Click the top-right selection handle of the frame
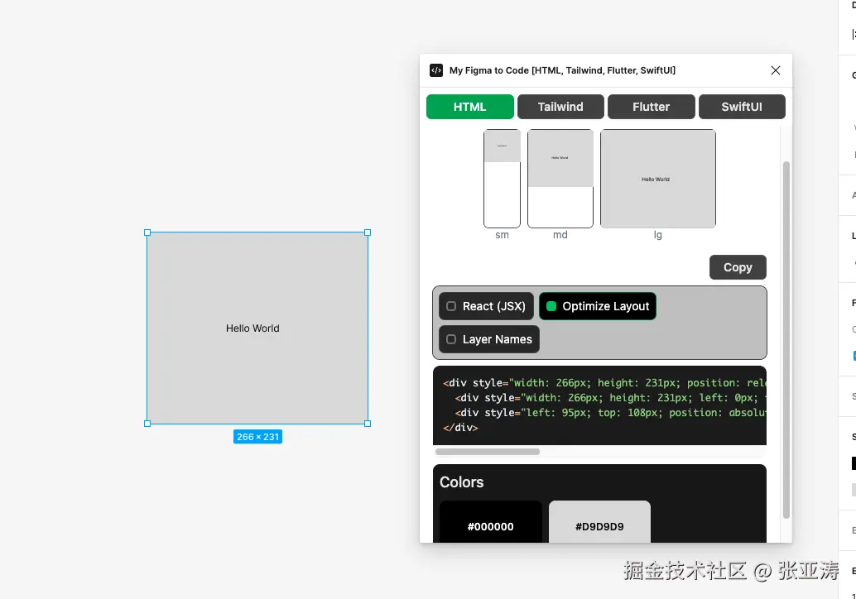The image size is (856, 599). point(368,232)
